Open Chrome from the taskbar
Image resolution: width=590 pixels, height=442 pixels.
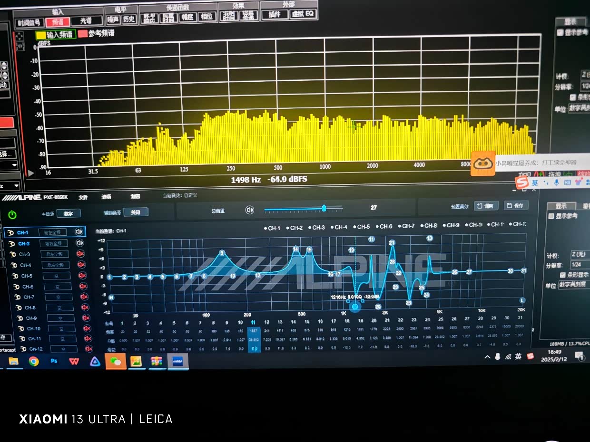pyautogui.click(x=33, y=361)
